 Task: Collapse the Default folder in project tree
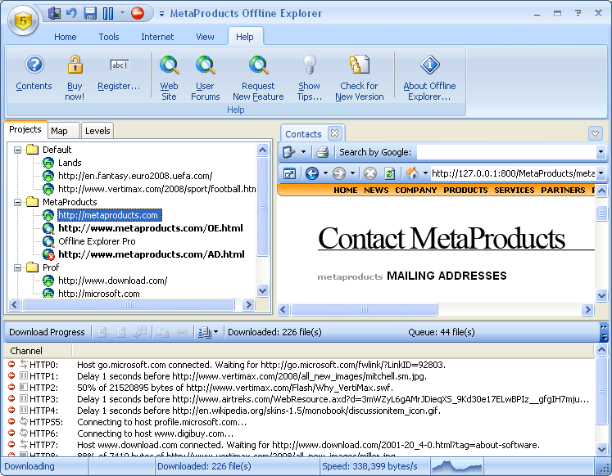(x=18, y=150)
